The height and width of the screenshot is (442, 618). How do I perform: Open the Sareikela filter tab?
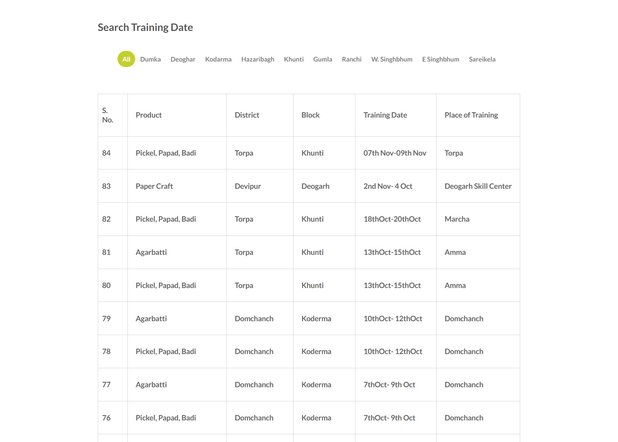(482, 59)
